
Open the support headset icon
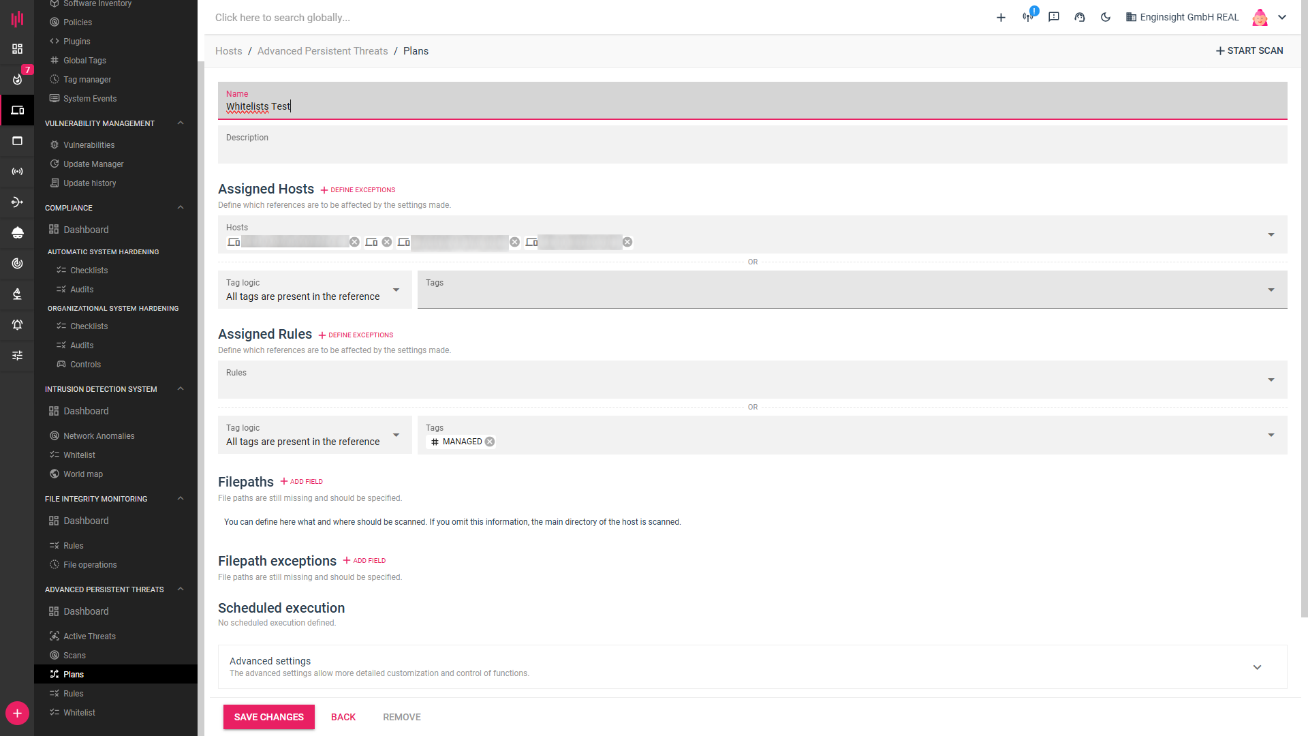point(1080,17)
